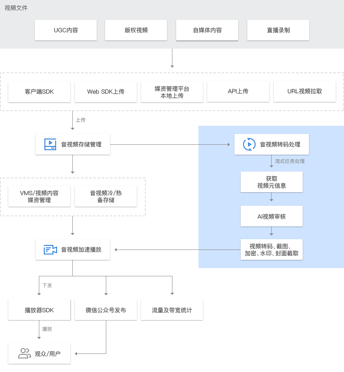Open VMS/视频内容媒资管理 box
The width and height of the screenshot is (344, 372).
39,196
